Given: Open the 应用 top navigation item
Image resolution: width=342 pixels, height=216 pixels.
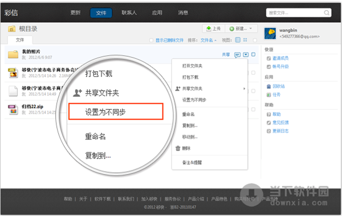Looking at the screenshot, I should (x=157, y=13).
